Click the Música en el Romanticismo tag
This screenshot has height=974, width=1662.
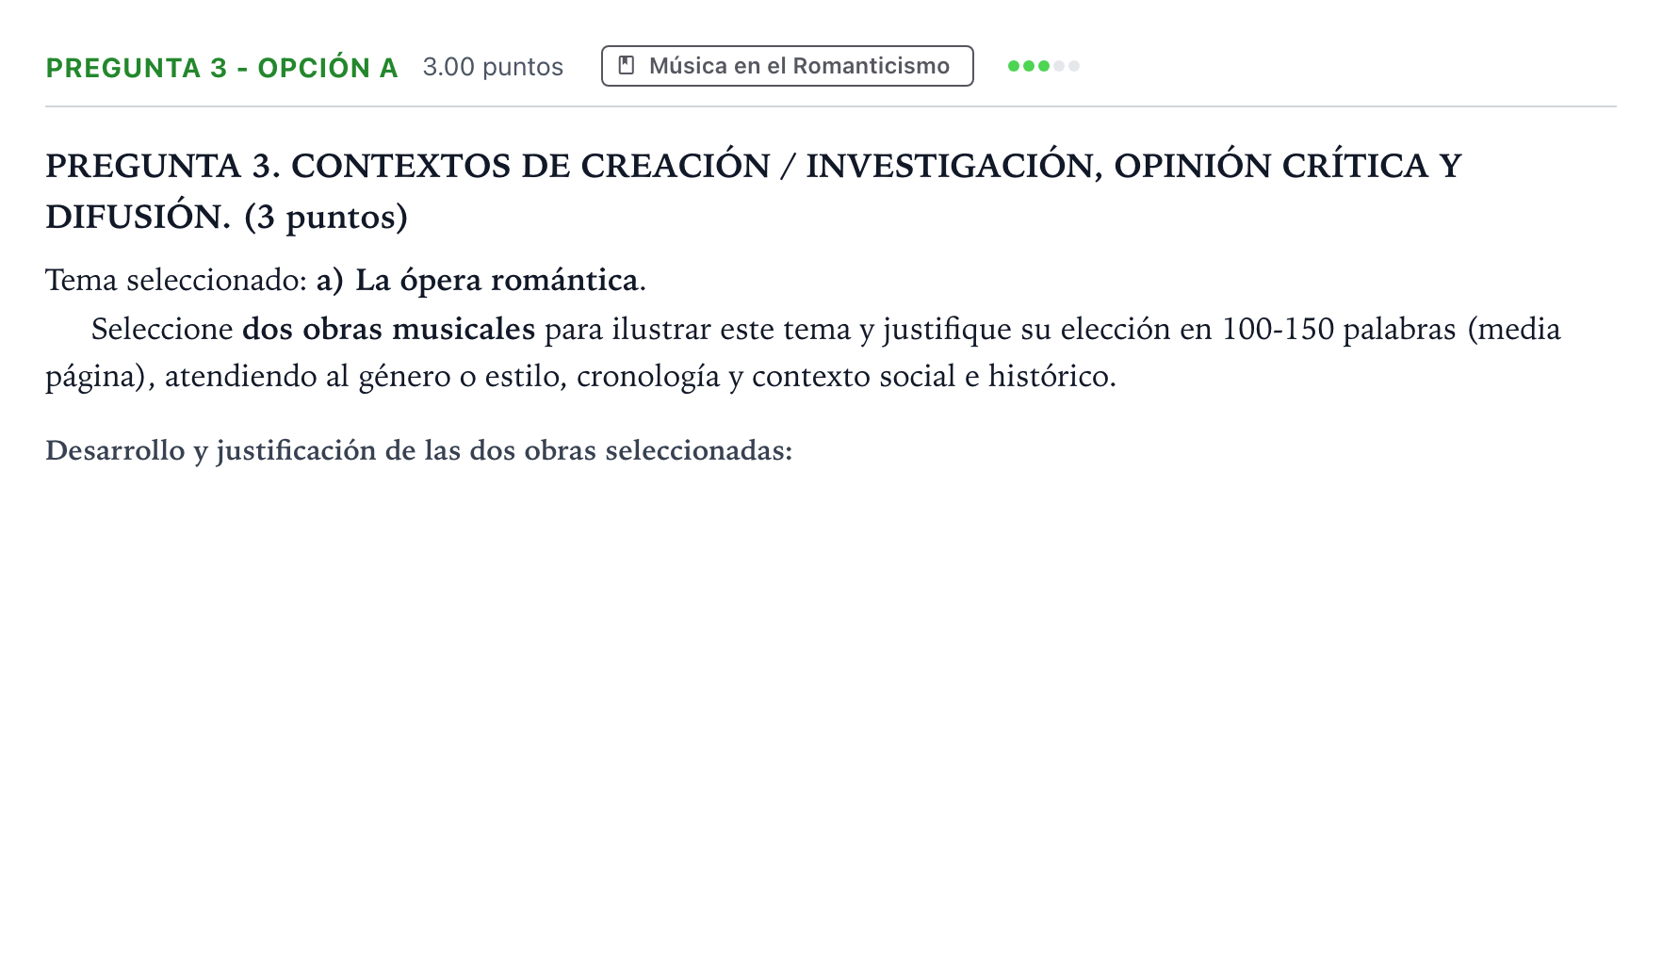787,66
